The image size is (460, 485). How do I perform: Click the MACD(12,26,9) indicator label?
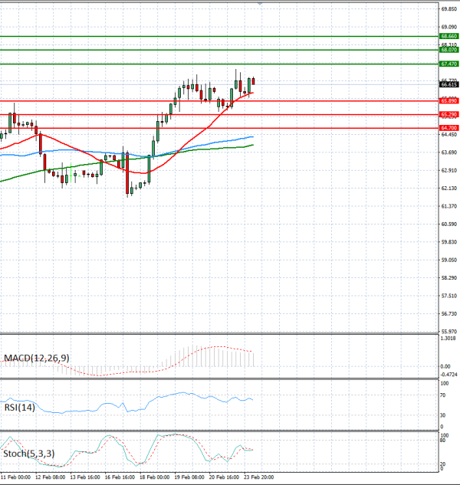coord(35,358)
